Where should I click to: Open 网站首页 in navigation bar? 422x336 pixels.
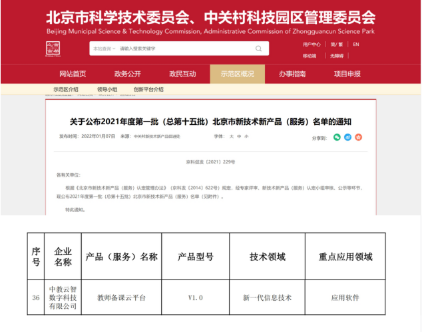(73, 74)
